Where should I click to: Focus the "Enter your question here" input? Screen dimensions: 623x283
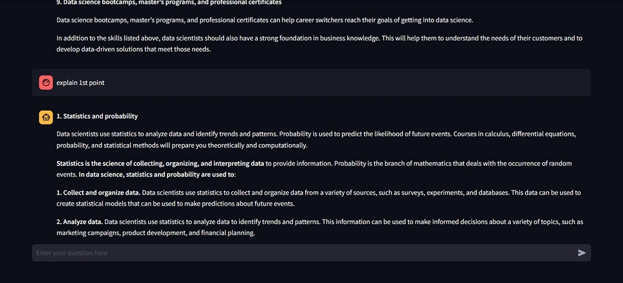click(x=301, y=253)
